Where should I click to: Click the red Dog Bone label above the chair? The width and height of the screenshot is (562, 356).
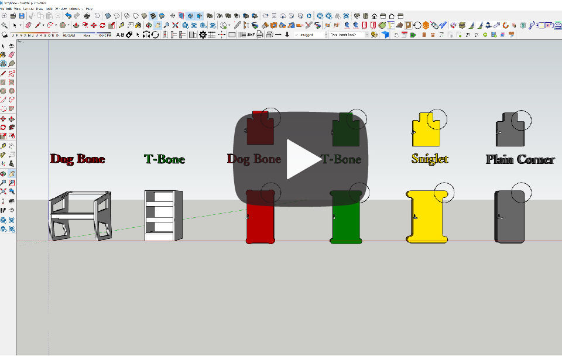(77, 159)
